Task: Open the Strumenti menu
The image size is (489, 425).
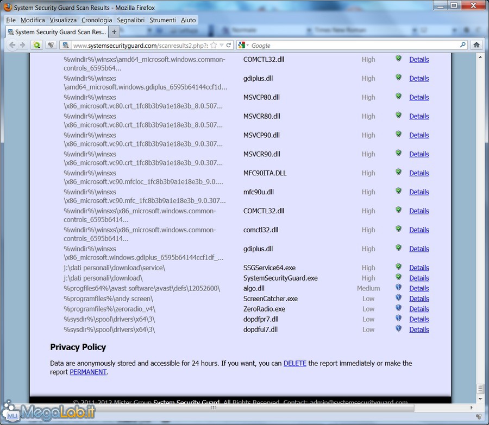Action: [x=162, y=20]
